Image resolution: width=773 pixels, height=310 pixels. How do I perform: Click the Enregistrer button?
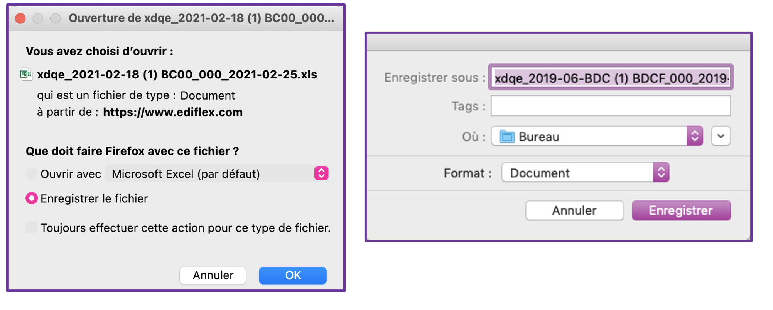[x=681, y=210]
